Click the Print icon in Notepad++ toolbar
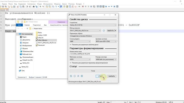This screenshot has width=184, height=103. coord(14,7)
